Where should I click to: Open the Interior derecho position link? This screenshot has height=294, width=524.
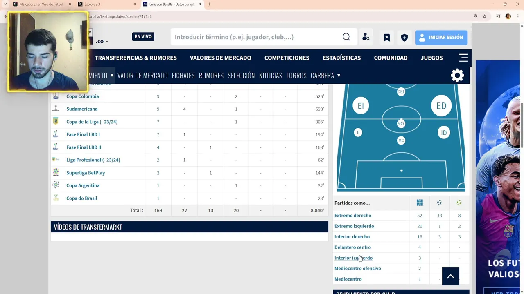352,236
